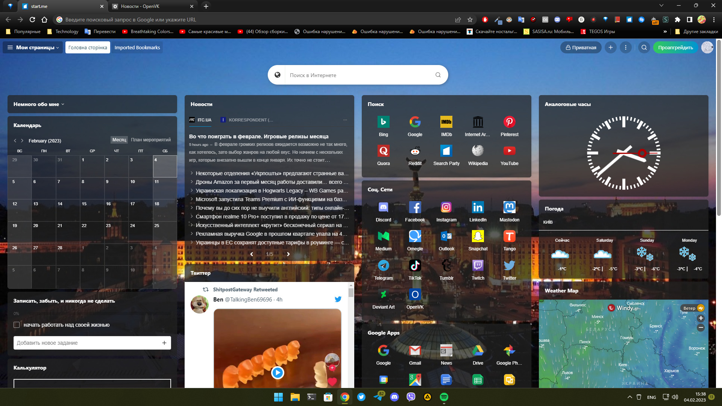Zoom in on the Windy weather map
722x406 pixels.
[700, 318]
